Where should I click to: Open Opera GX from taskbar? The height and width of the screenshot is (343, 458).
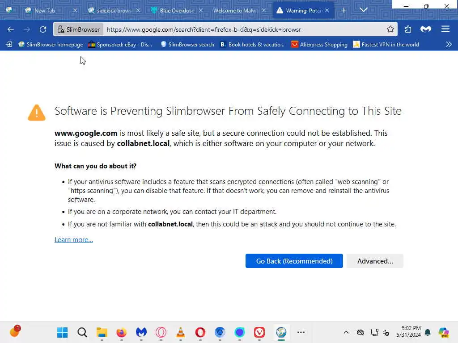point(161,332)
